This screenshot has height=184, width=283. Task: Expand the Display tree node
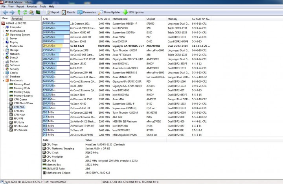coord(3,42)
